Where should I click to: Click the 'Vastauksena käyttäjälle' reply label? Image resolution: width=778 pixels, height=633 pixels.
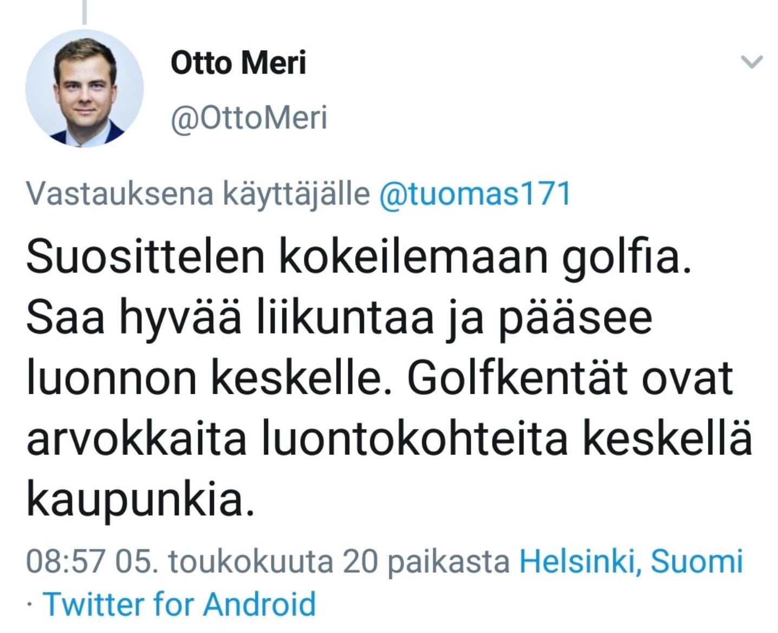(198, 194)
